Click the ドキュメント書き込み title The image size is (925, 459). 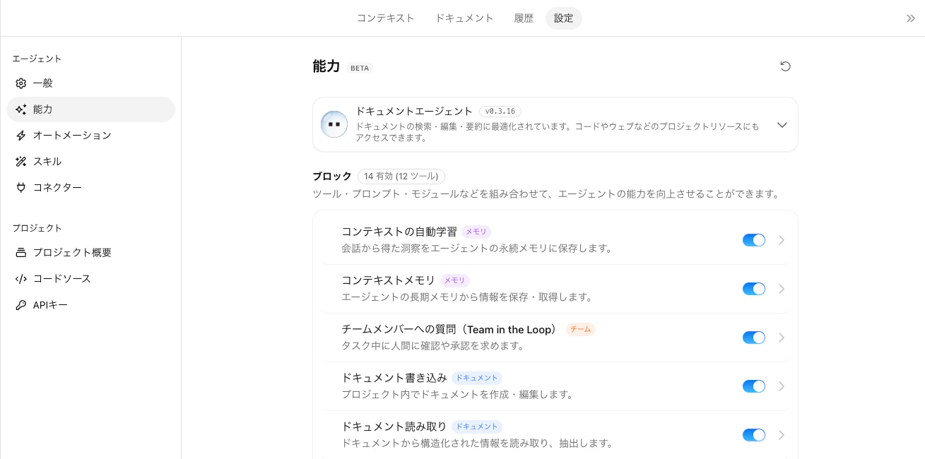pyautogui.click(x=394, y=378)
